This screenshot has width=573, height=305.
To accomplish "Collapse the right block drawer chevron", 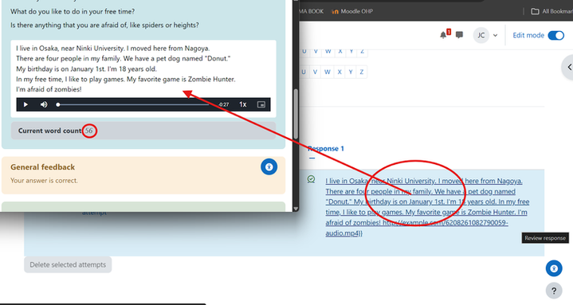I will click(569, 67).
